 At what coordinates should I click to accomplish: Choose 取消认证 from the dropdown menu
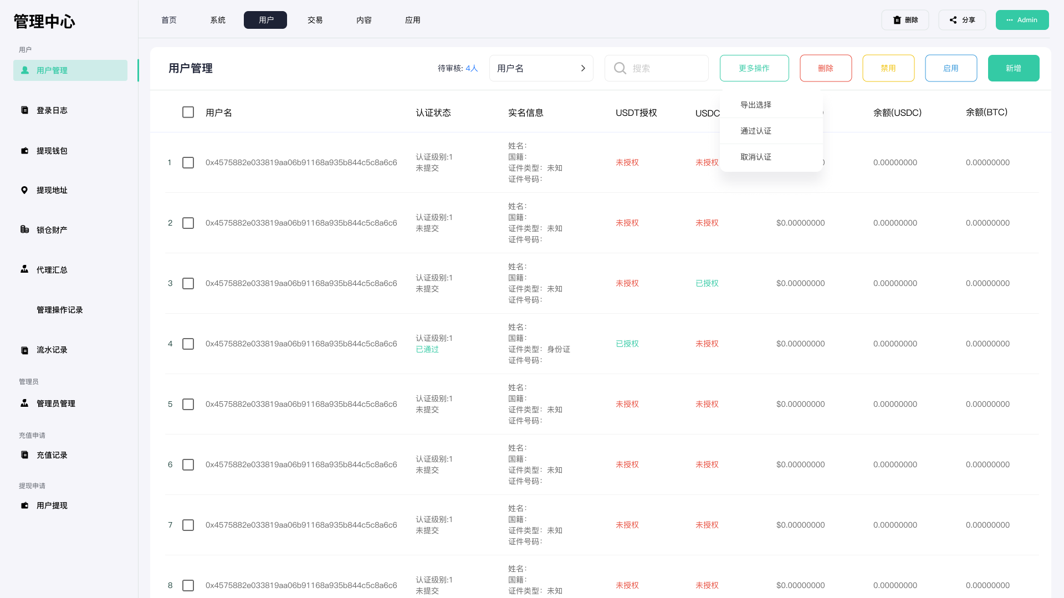click(771, 157)
